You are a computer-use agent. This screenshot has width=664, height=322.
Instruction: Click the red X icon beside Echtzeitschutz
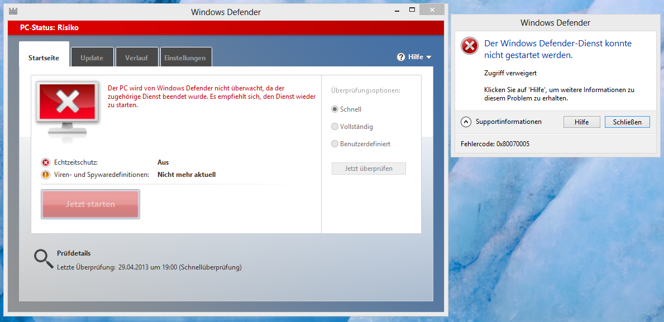click(x=46, y=162)
